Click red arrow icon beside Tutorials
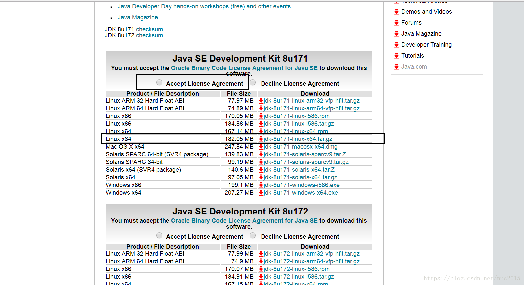 [396, 56]
